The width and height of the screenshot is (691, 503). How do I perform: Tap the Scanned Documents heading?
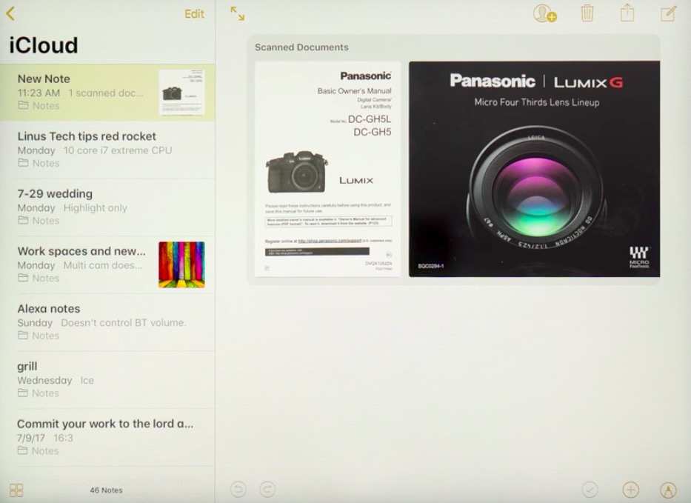pyautogui.click(x=301, y=47)
